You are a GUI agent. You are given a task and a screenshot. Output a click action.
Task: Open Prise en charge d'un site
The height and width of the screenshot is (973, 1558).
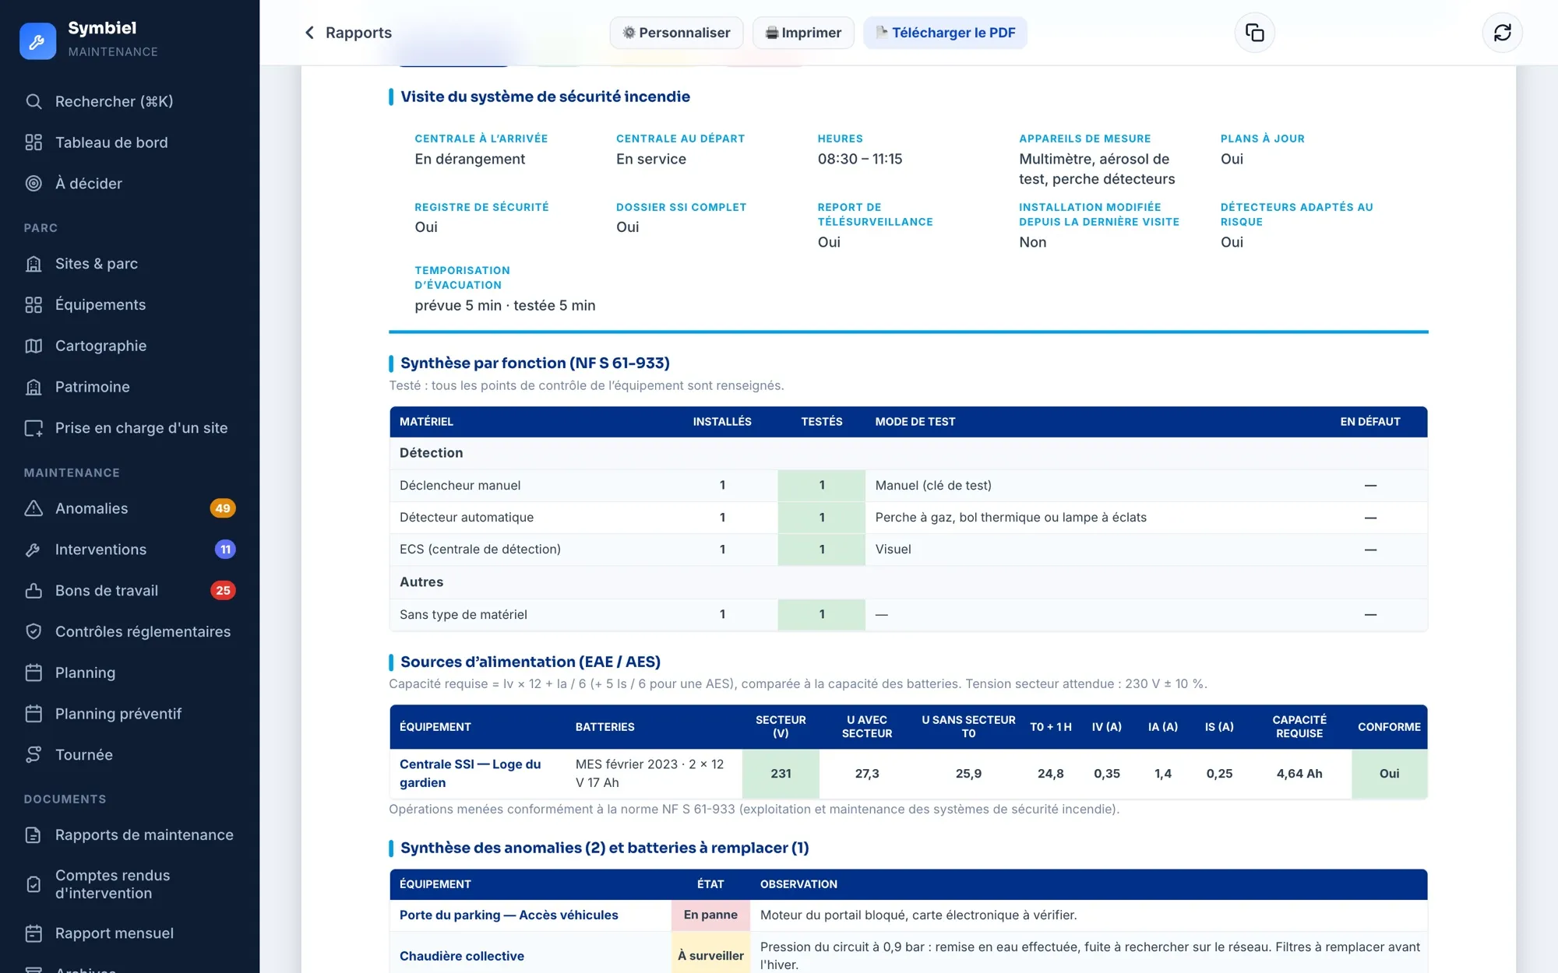coord(129,428)
